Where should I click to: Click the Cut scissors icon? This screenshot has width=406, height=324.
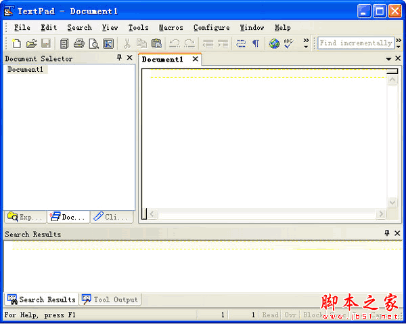pos(127,43)
